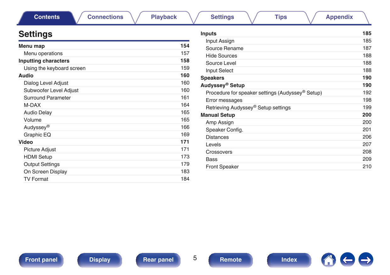Go to next page with right arrow
The width and height of the screenshot is (390, 275).
tap(366, 260)
